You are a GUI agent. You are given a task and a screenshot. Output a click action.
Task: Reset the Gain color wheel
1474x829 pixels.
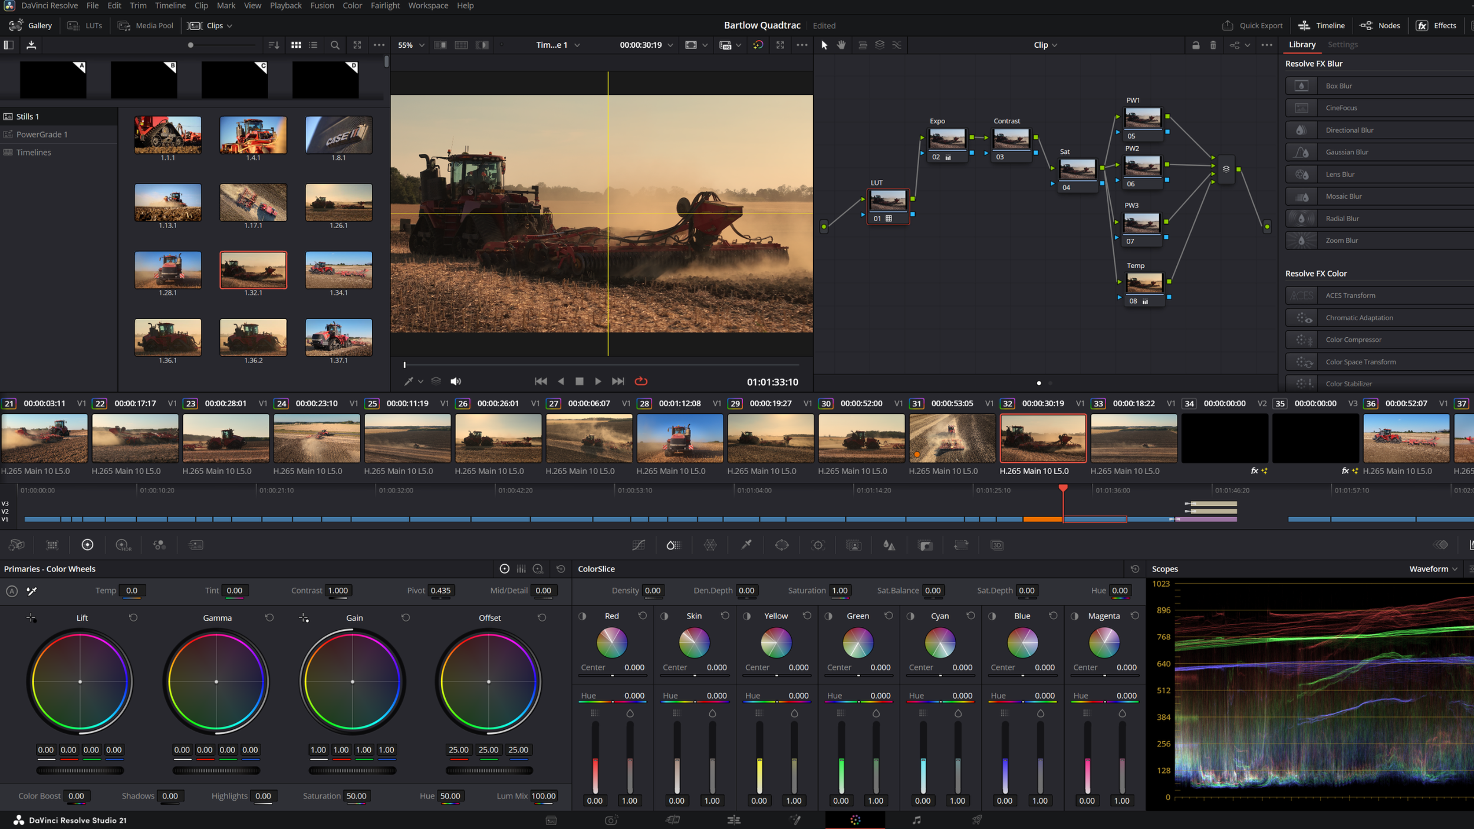(x=406, y=618)
